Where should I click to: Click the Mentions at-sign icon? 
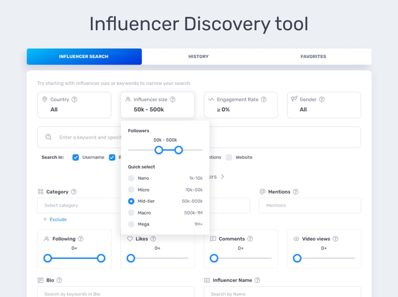click(262, 191)
